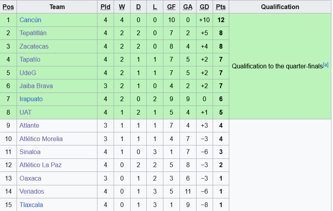Open the Atlante team page
The width and height of the screenshot is (333, 211).
point(29,125)
